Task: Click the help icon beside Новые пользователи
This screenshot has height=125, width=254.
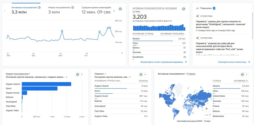Action: tap(72, 7)
